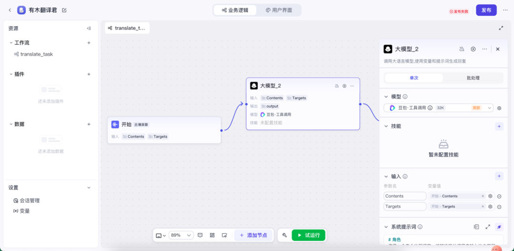The width and height of the screenshot is (514, 251).
Task: Start a test run with 试运行
Action: tap(308, 235)
